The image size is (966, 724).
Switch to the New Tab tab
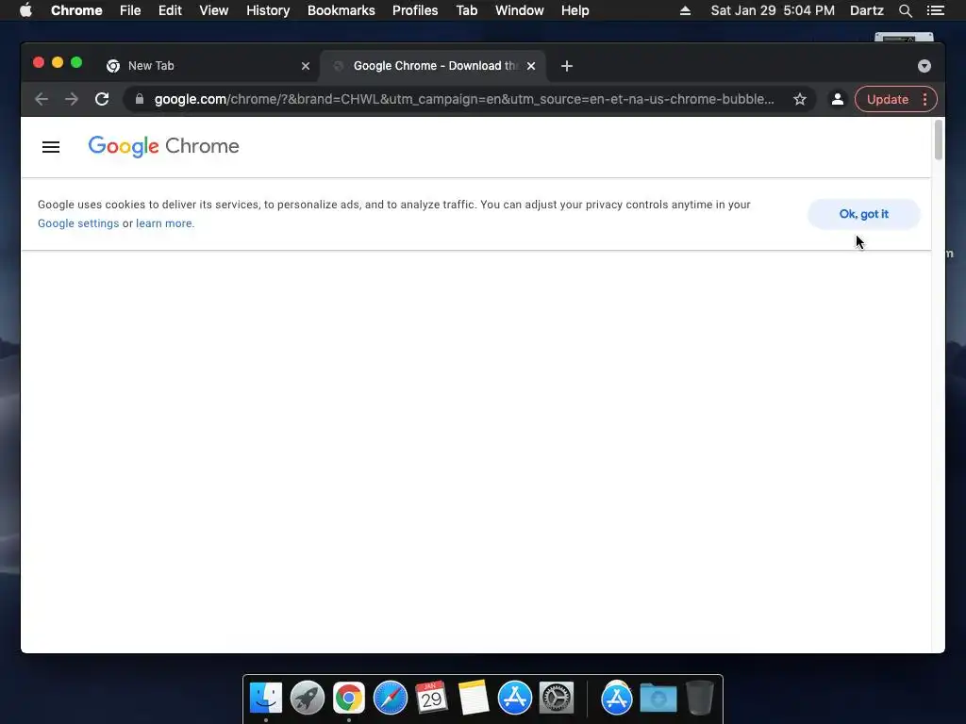tap(208, 66)
